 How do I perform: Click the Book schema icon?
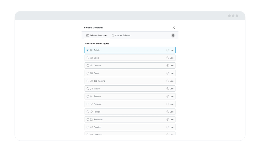(x=91, y=58)
